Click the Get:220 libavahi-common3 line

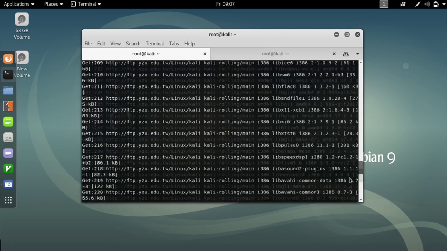[220, 195]
